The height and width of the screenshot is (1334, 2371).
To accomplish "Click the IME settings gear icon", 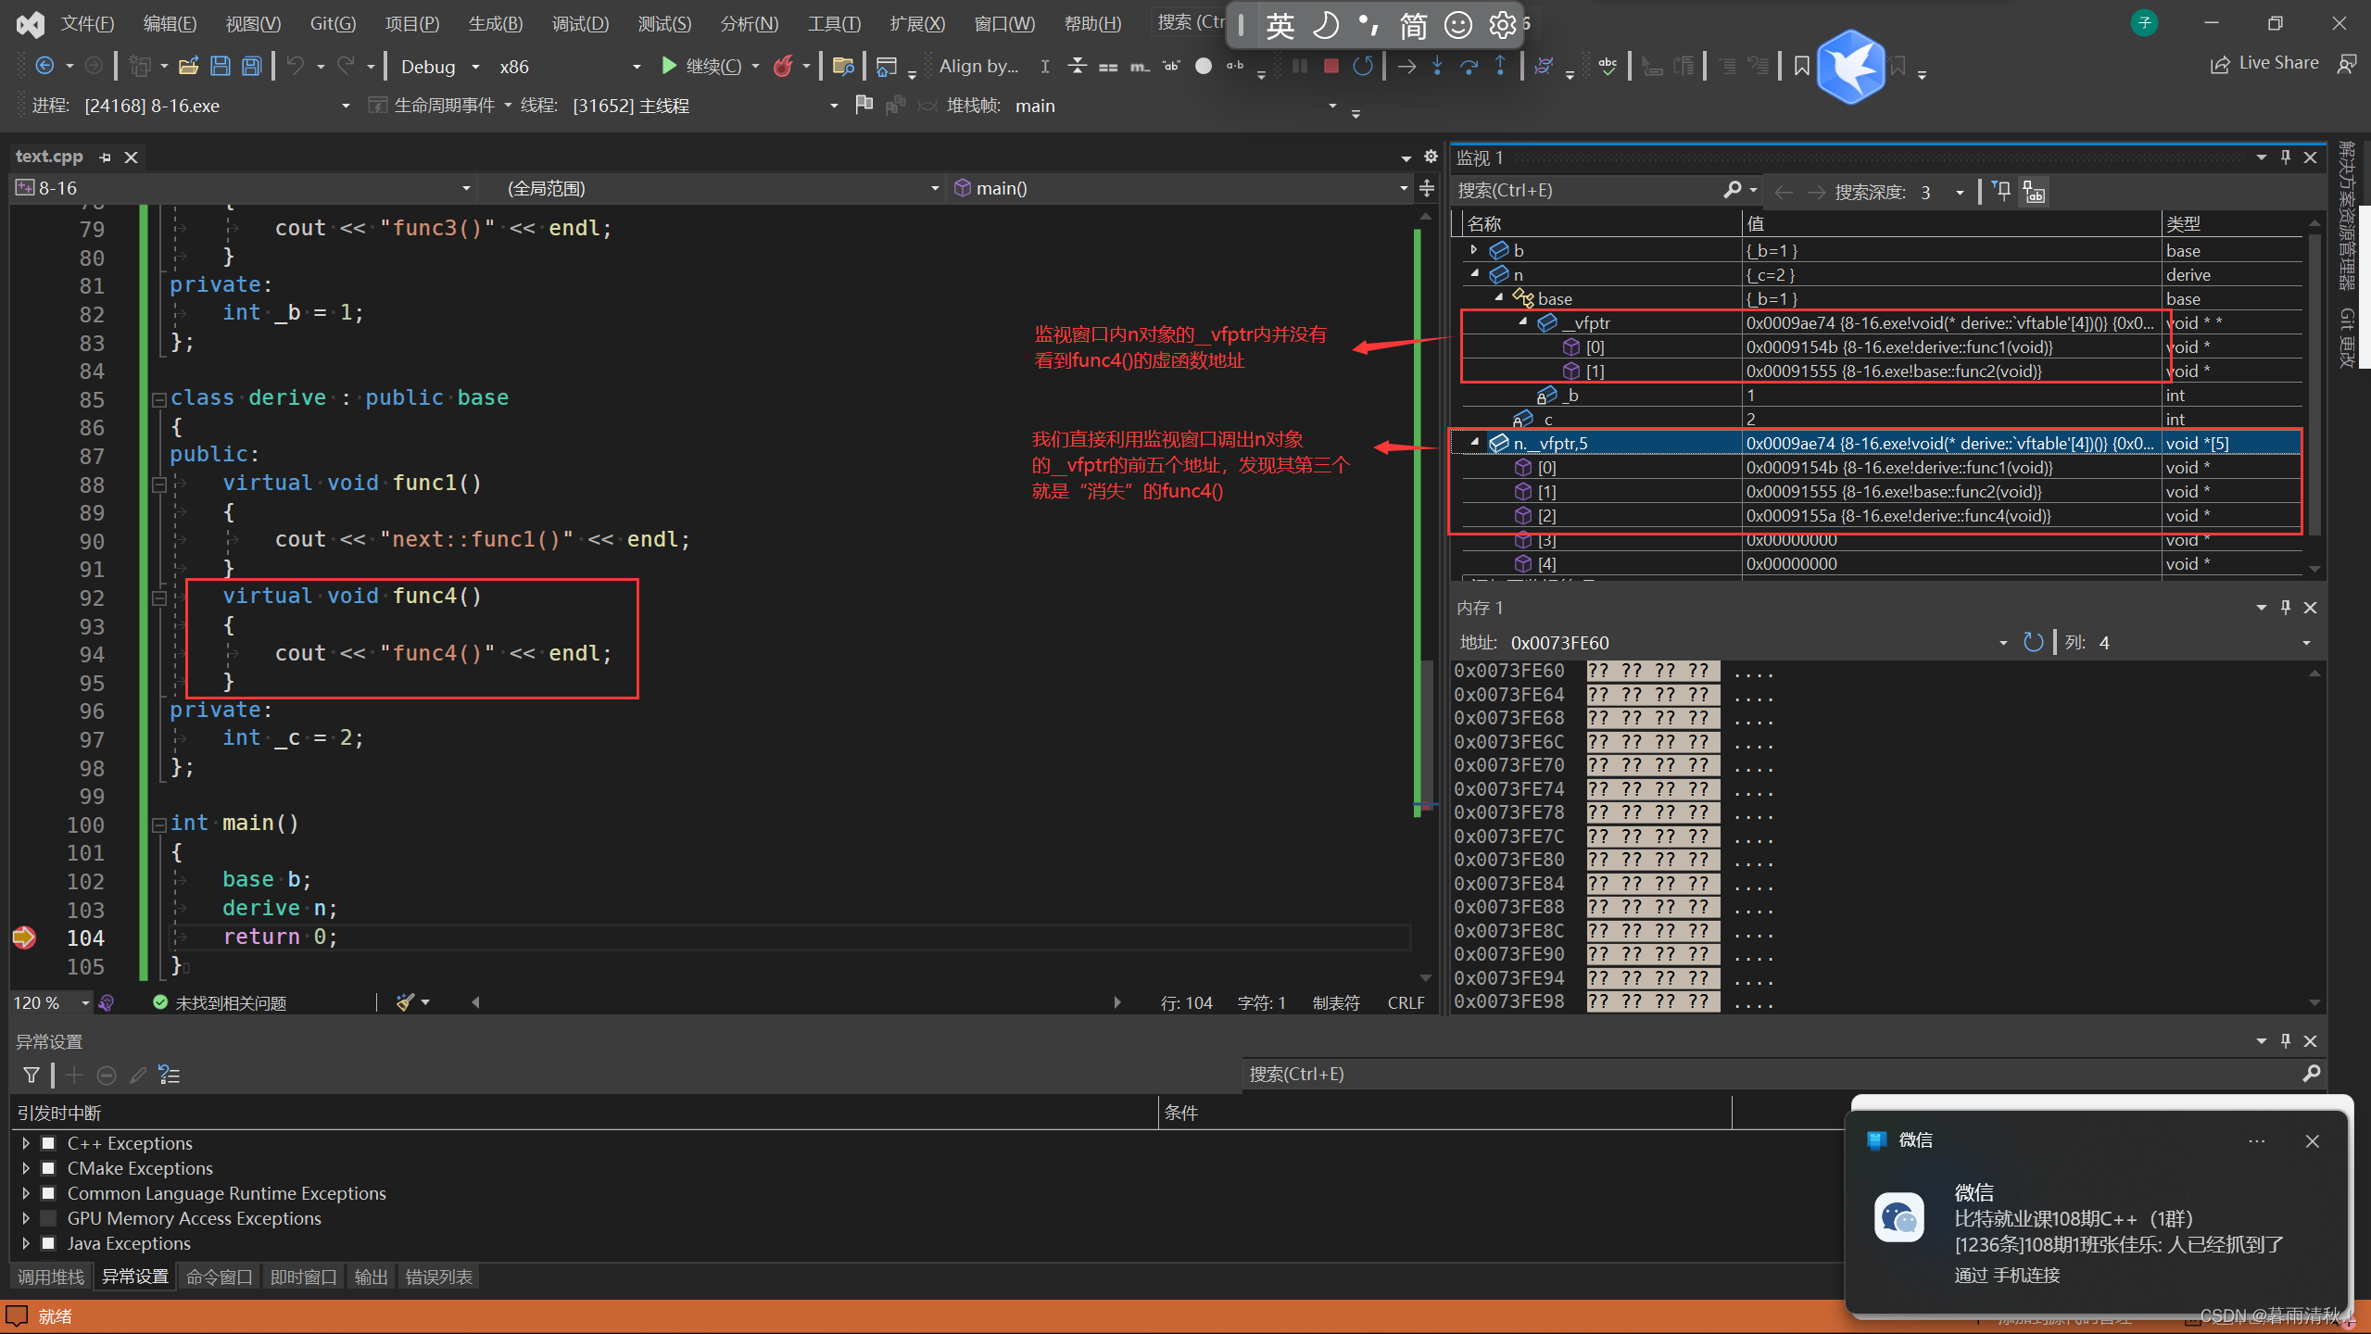I will 1502,25.
